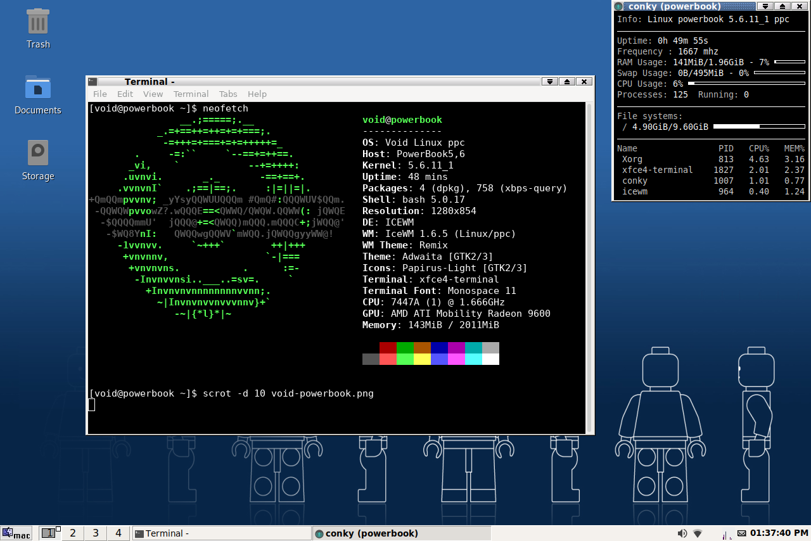Open the Storage drive icon on desktop
This screenshot has width=811, height=541.
point(38,153)
